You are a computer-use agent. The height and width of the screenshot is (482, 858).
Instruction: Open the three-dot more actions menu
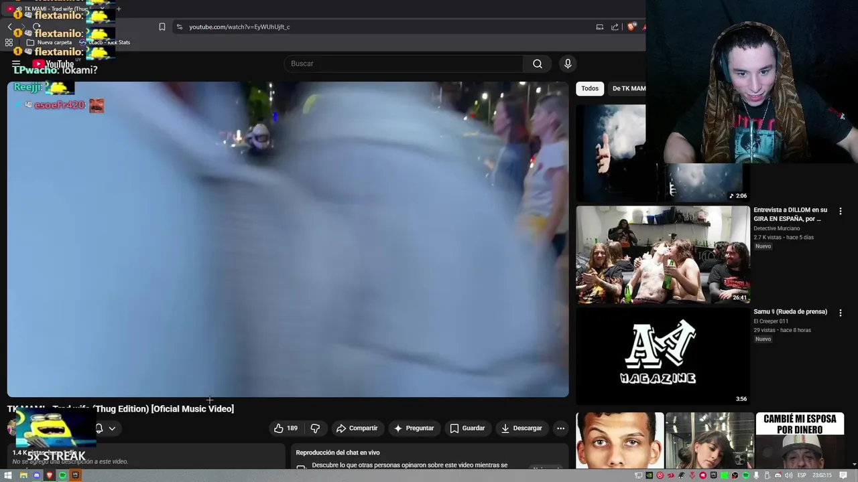coord(560,428)
